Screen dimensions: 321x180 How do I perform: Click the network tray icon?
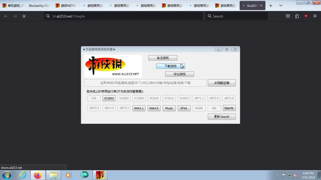pyautogui.click(x=290, y=175)
